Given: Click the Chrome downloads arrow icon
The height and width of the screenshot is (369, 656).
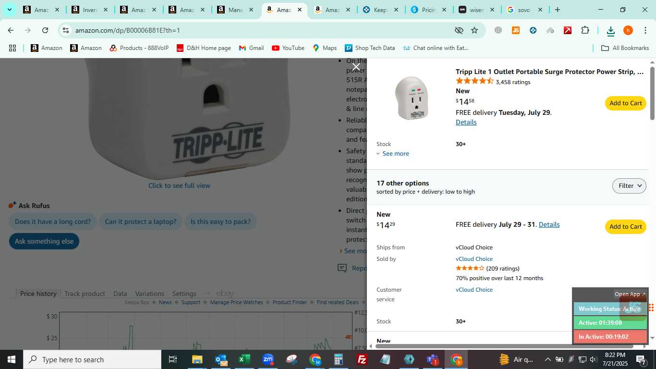Looking at the screenshot, I should coord(610,31).
